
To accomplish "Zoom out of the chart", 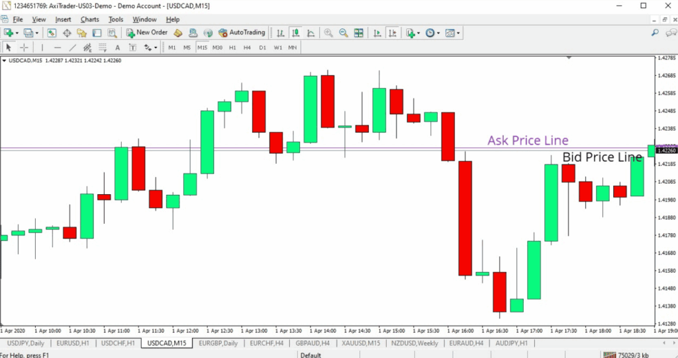I will [344, 33].
